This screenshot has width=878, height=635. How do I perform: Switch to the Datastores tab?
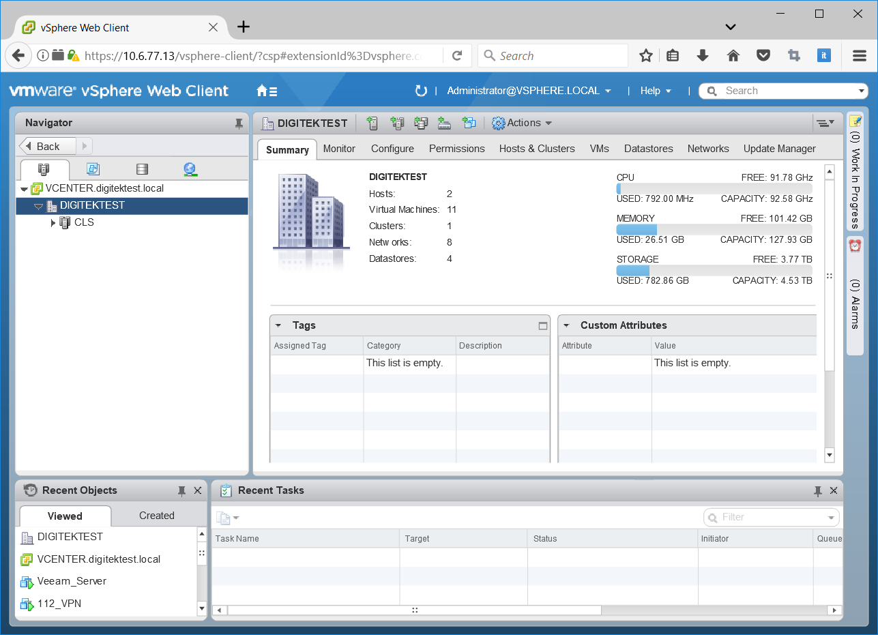coord(649,149)
